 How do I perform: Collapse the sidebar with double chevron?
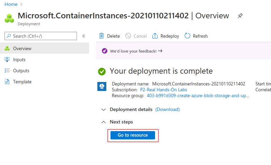tap(84, 36)
